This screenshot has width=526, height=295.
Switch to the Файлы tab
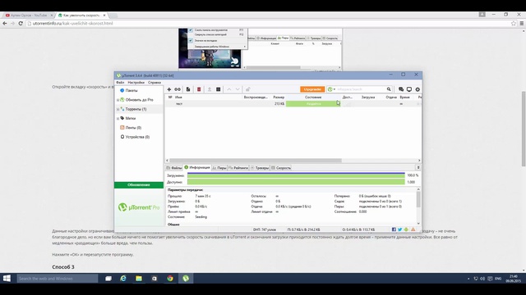coord(174,168)
